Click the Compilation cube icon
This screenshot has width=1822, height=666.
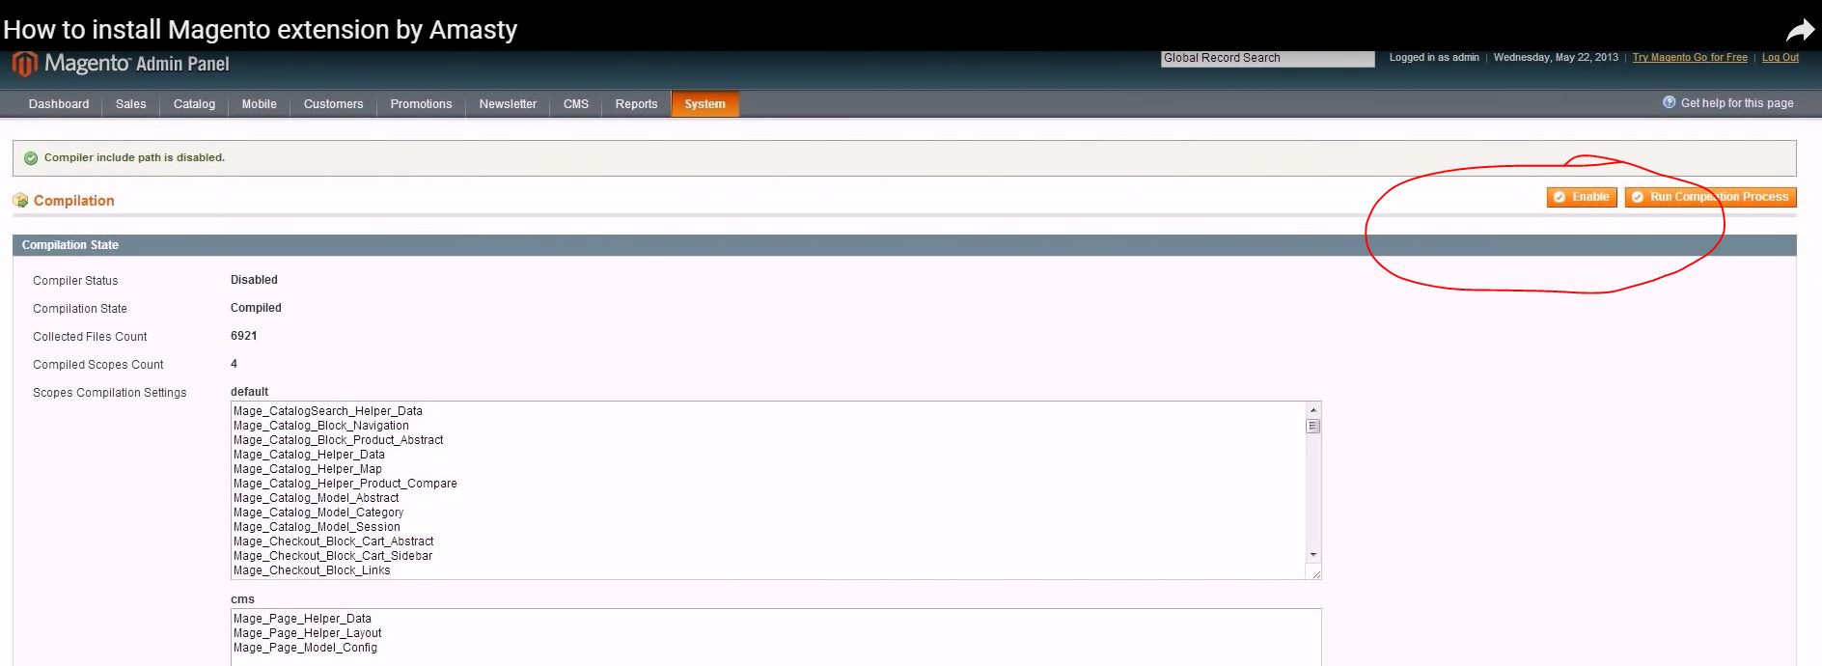coord(20,201)
